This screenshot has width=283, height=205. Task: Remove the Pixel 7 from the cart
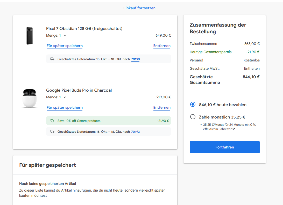click(x=162, y=46)
